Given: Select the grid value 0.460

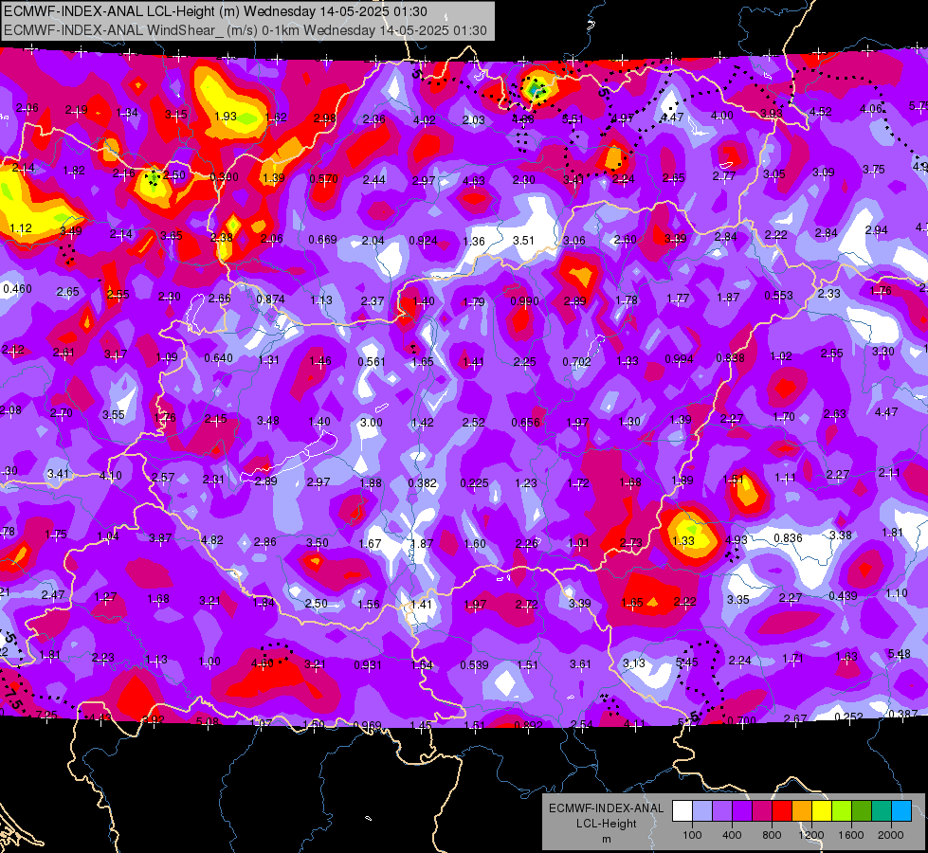Looking at the screenshot, I should tap(18, 289).
